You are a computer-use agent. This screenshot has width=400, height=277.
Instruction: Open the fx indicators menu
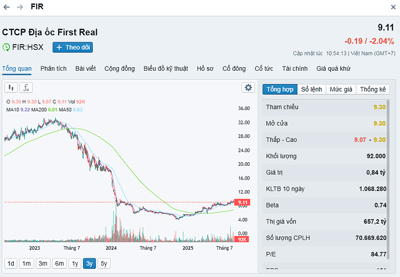click(26, 88)
